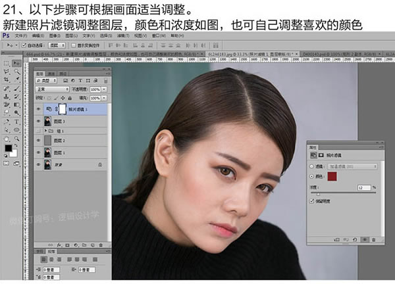Open Properties panel flyout menu

[381, 147]
